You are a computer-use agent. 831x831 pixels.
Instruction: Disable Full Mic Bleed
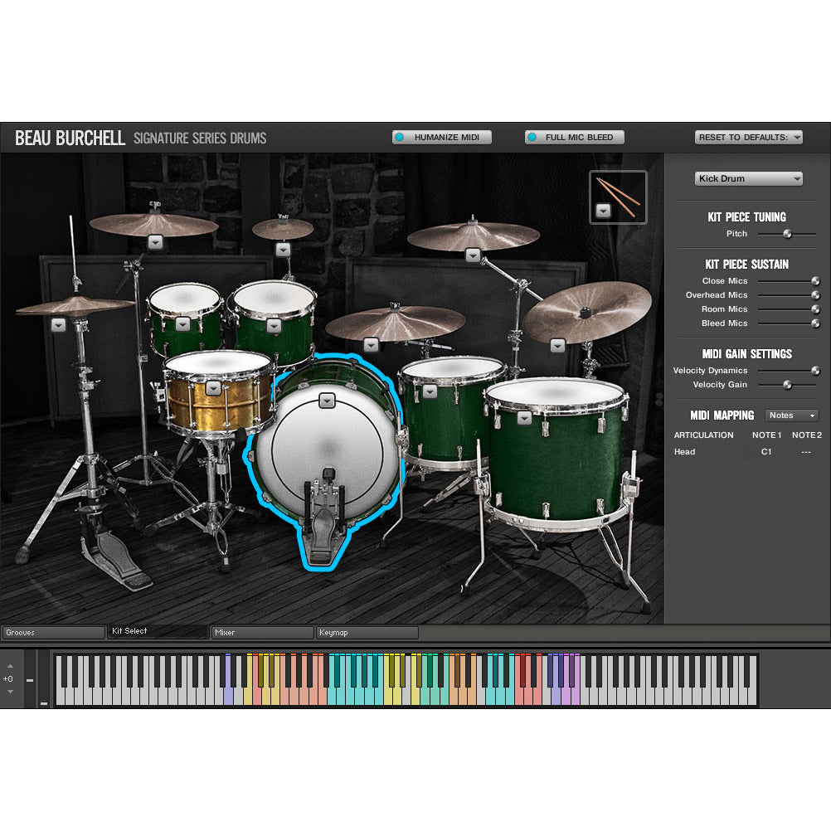(x=574, y=137)
